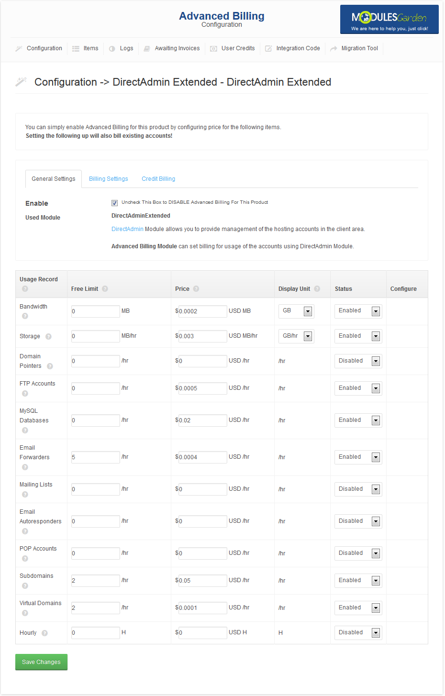Screen dimensions: 445x696
Task: Open Email Forwarders status dropdown
Action: 358,457
